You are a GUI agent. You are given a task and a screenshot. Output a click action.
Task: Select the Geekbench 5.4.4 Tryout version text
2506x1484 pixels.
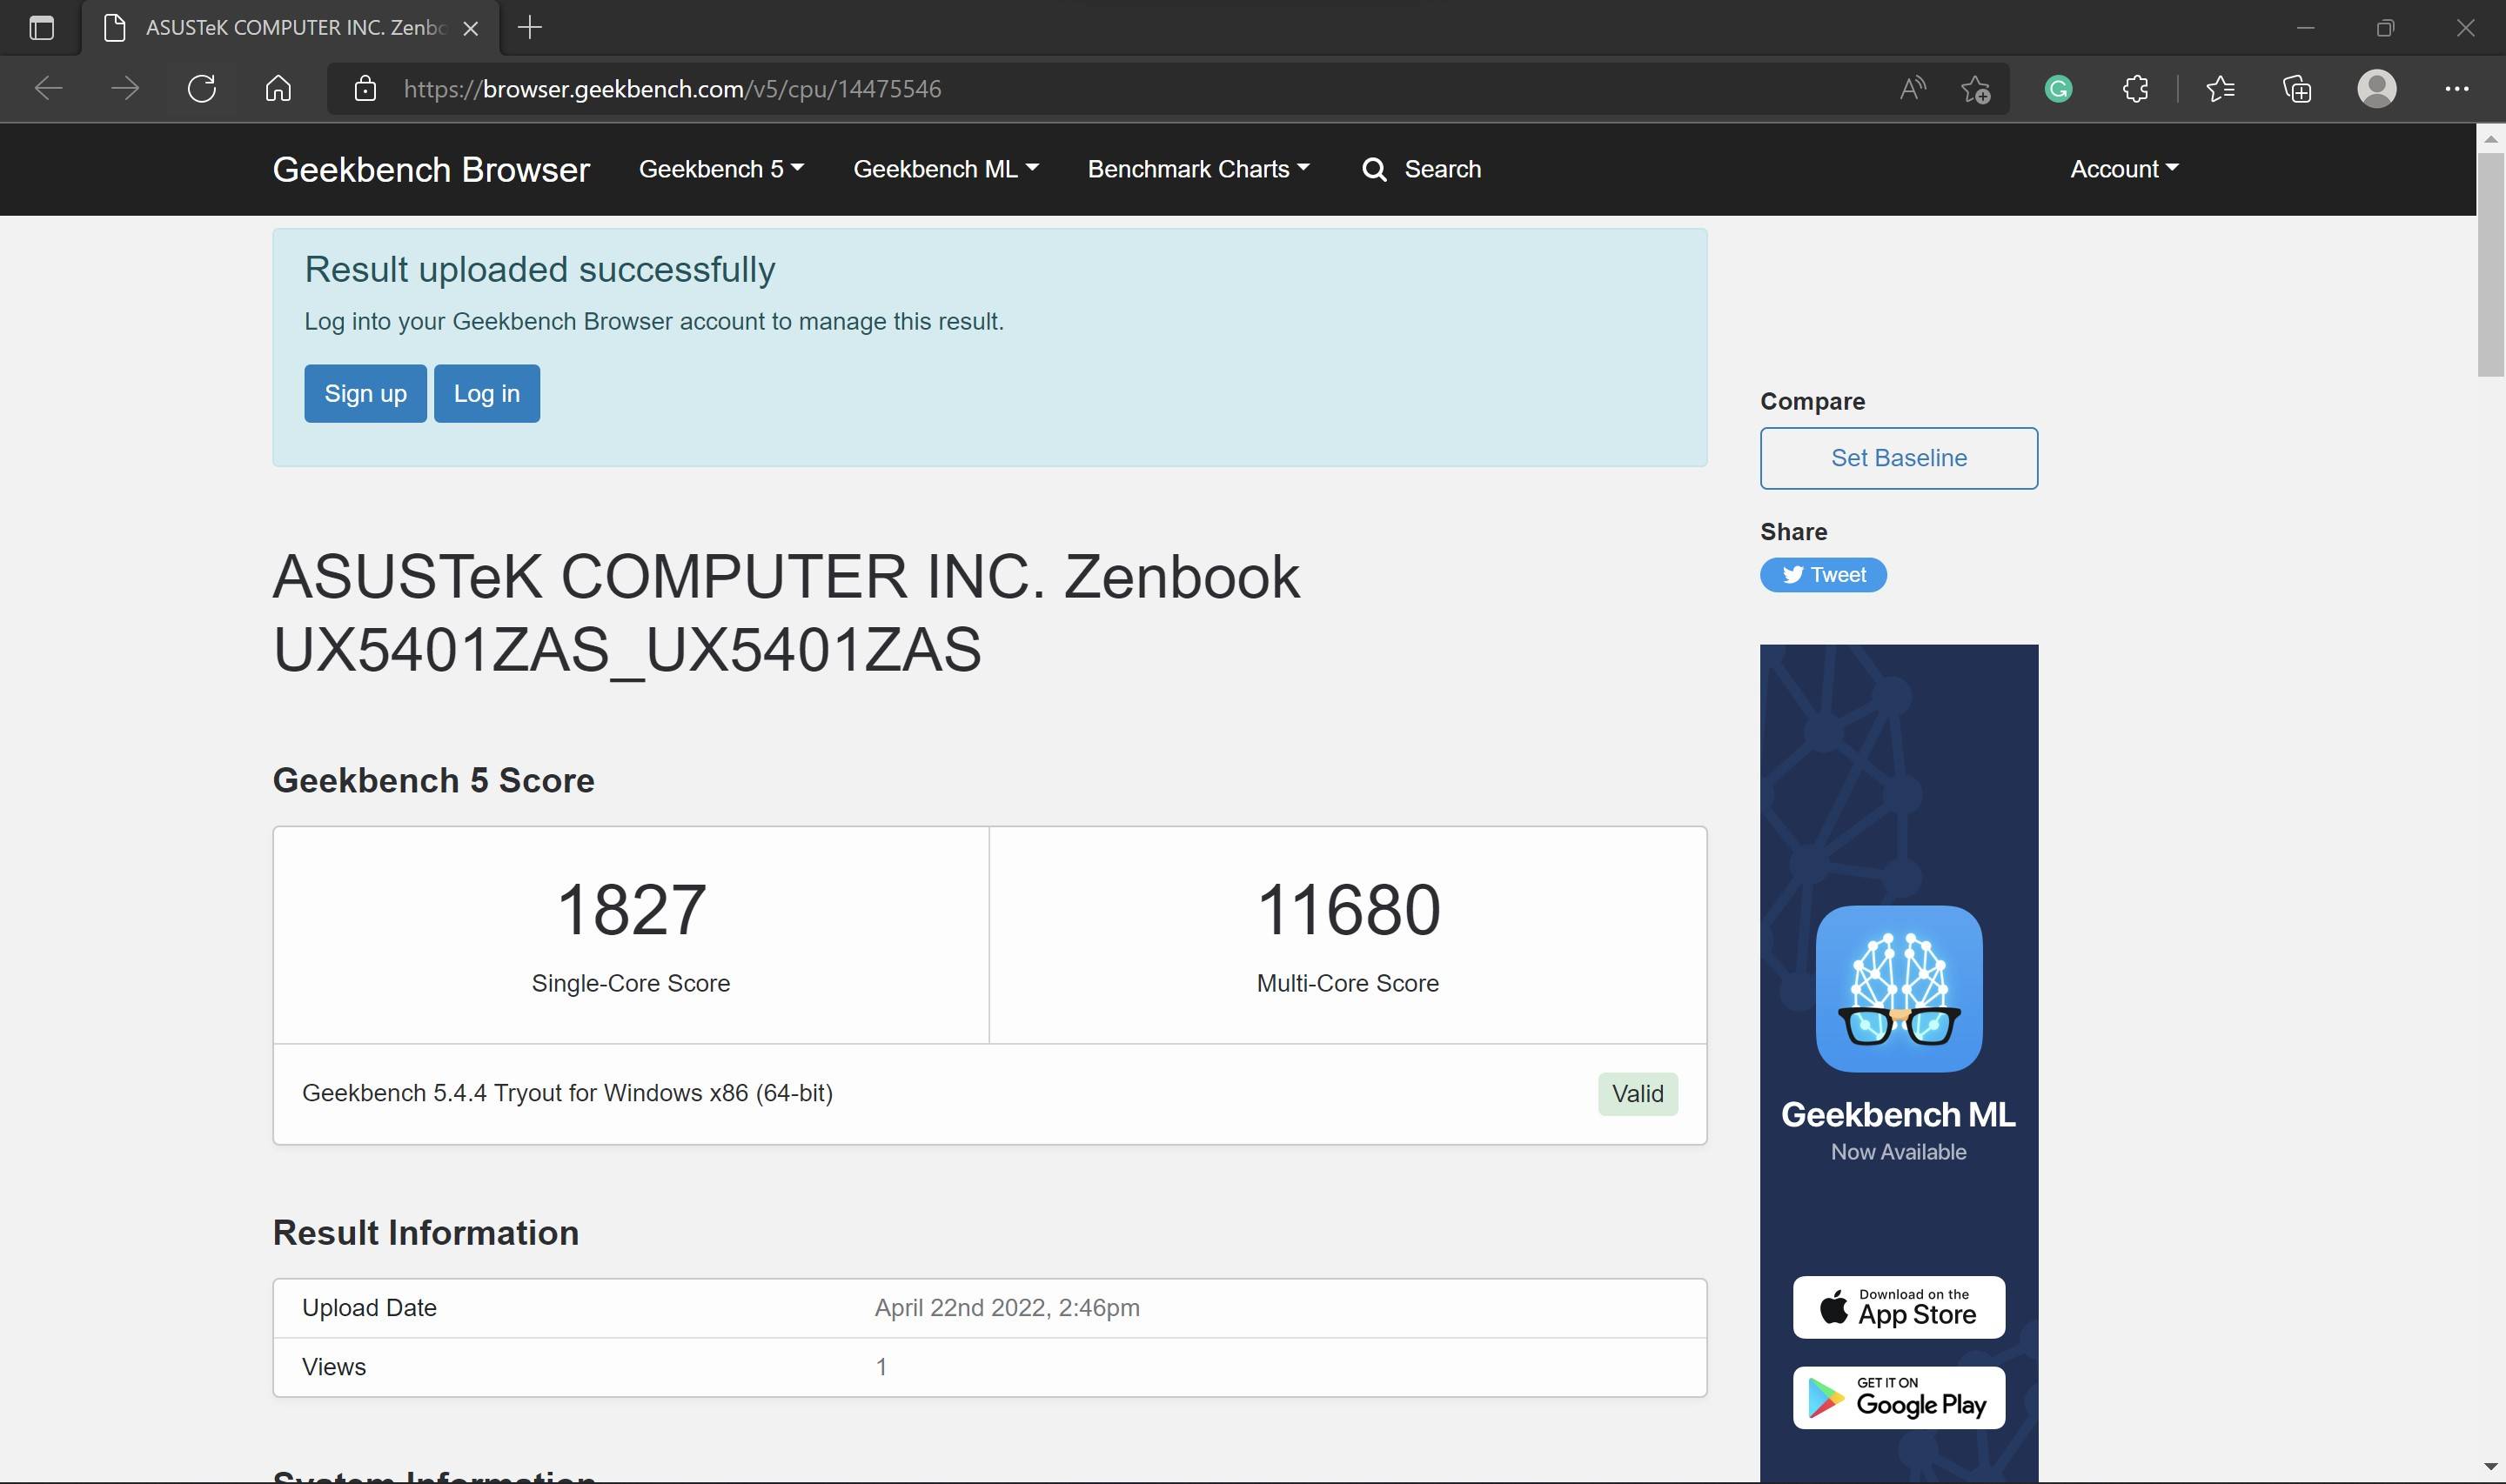pos(567,1093)
